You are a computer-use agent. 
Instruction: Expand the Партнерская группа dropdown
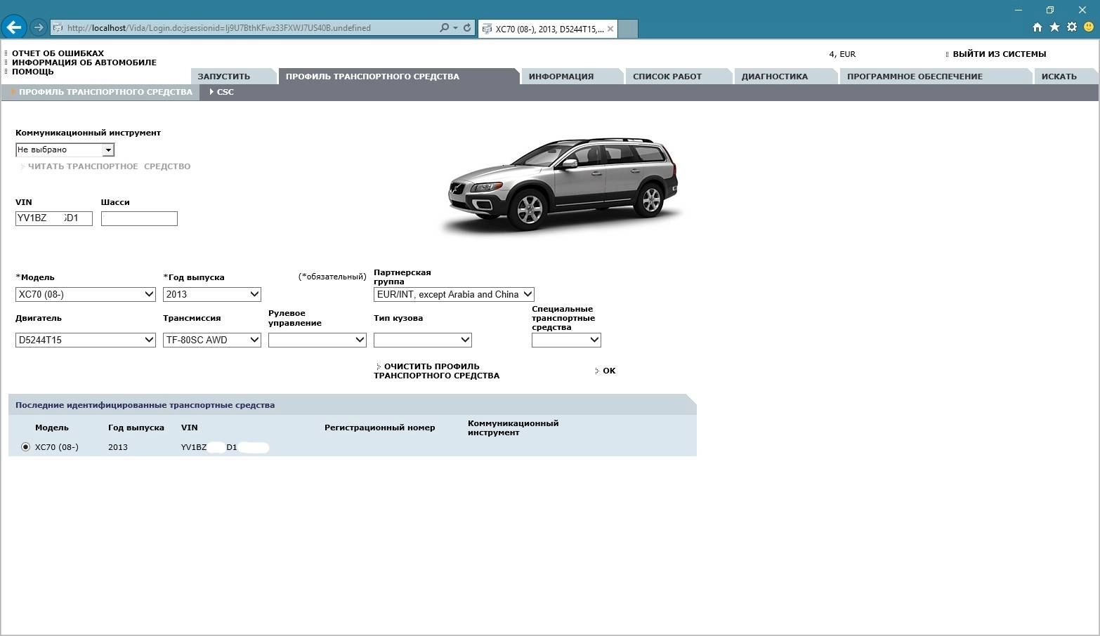[454, 294]
